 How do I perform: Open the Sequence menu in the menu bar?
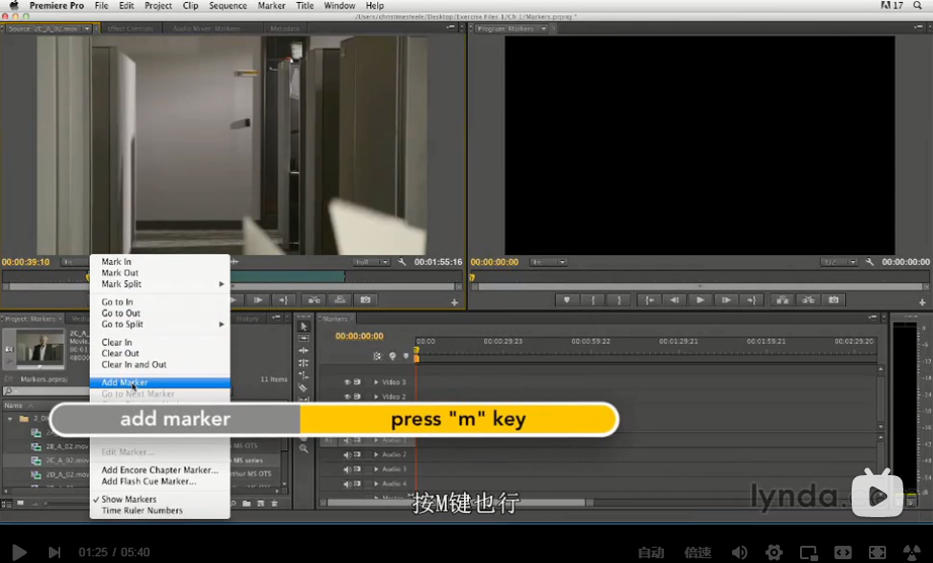pos(228,6)
